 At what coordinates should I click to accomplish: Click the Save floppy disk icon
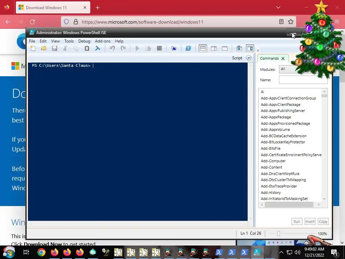coord(55,48)
